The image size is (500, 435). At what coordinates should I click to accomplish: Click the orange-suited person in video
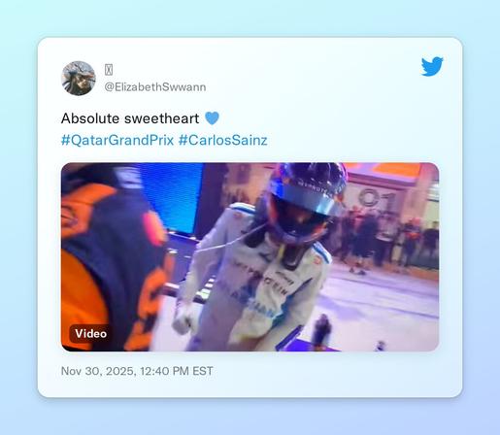(114, 257)
